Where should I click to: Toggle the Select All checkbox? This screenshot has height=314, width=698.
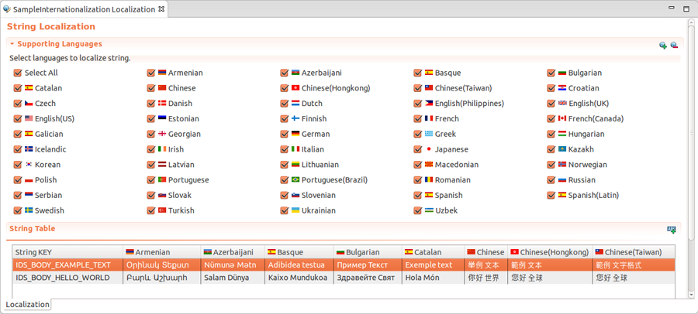tap(18, 73)
